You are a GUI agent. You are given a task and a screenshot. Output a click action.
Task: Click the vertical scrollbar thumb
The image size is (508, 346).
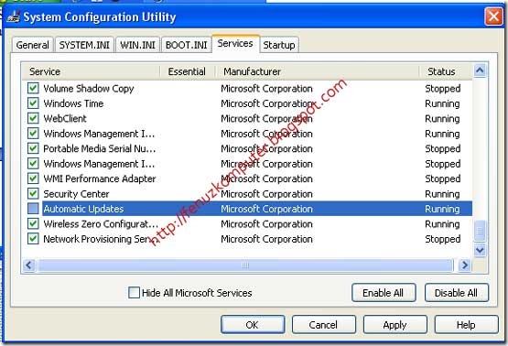tap(480, 231)
